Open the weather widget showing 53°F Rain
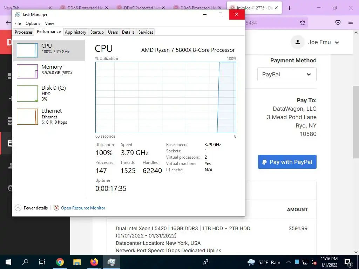The width and height of the screenshot is (359, 269). click(264, 262)
